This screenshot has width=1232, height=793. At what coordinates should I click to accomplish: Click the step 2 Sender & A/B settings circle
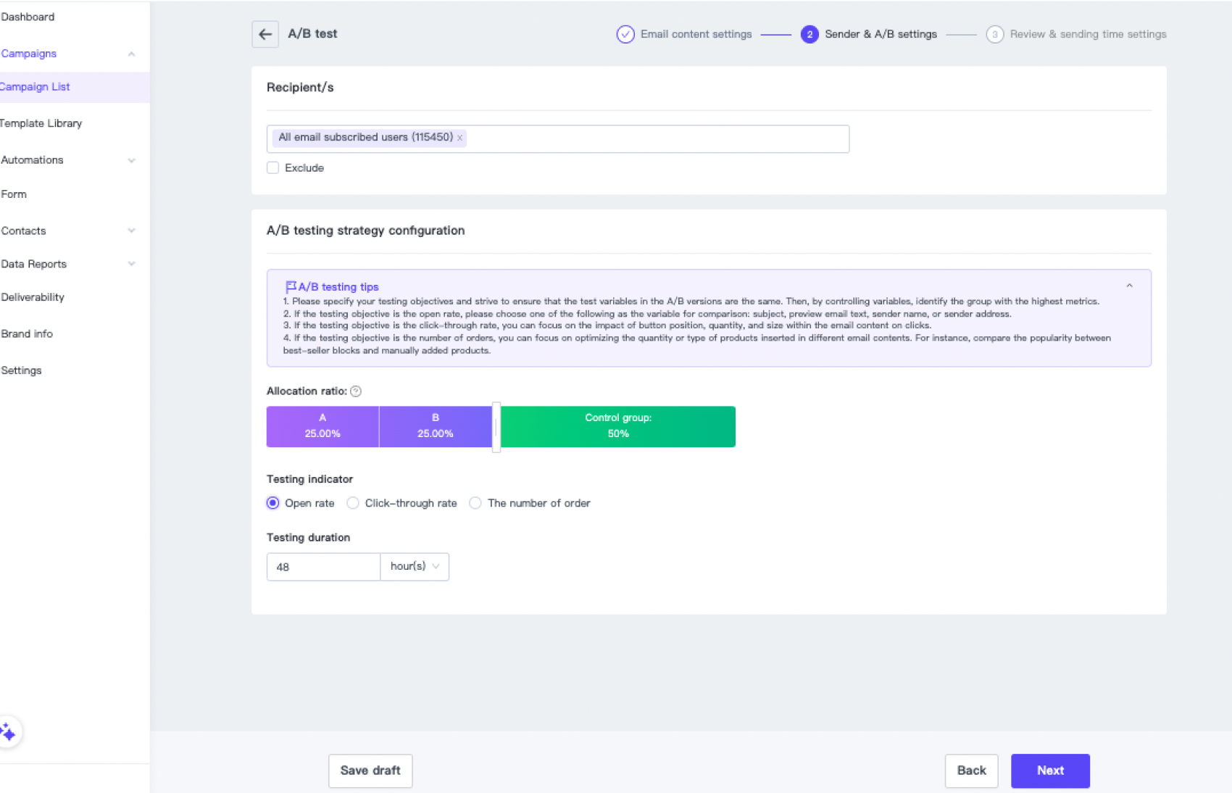tap(809, 34)
